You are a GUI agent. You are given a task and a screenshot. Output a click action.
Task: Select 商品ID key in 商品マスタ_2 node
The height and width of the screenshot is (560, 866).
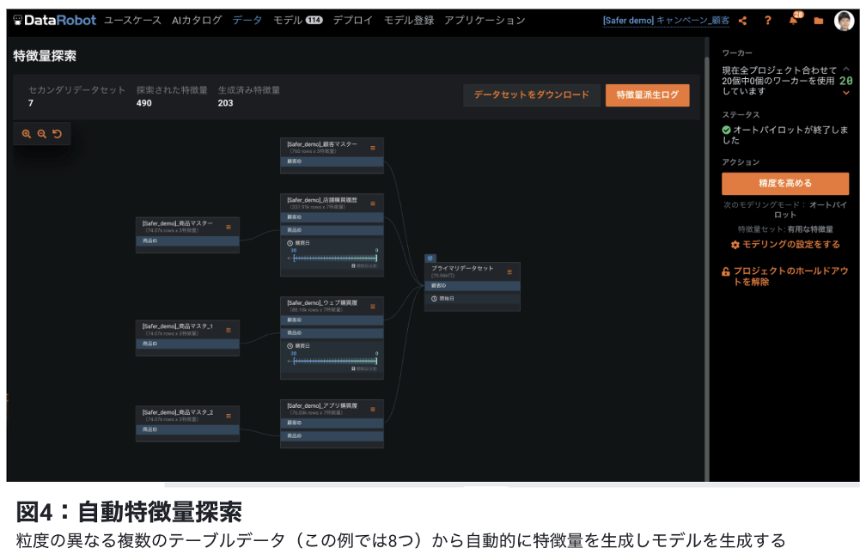tap(188, 429)
